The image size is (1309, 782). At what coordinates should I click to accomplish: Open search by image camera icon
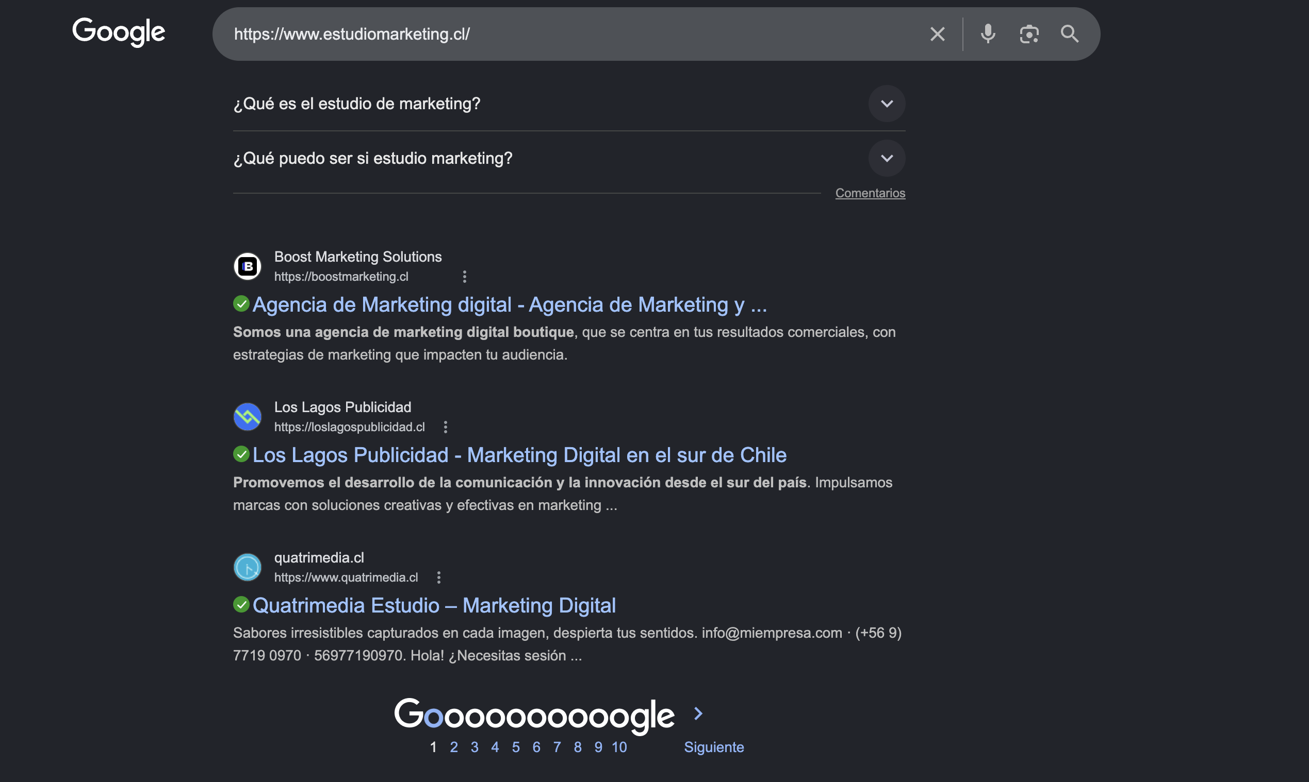click(x=1029, y=34)
